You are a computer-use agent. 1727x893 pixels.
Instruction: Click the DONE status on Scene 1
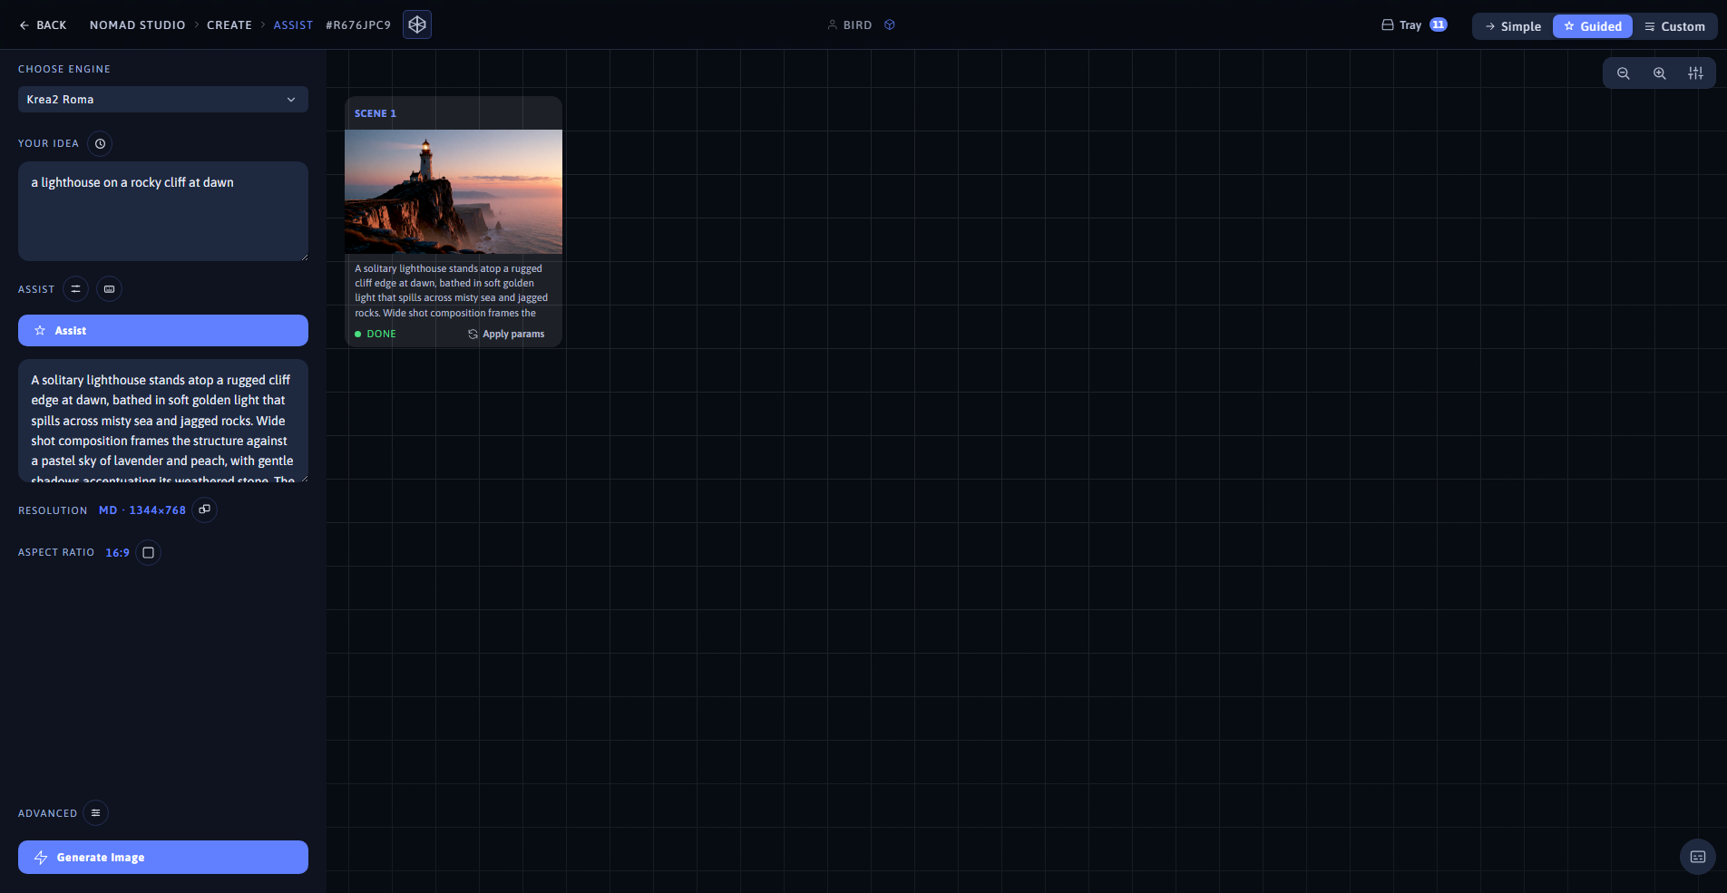[x=376, y=334]
